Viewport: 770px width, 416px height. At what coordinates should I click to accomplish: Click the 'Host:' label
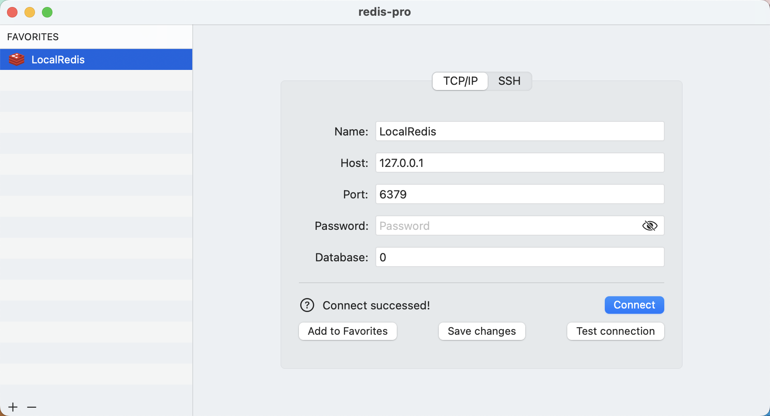(354, 163)
